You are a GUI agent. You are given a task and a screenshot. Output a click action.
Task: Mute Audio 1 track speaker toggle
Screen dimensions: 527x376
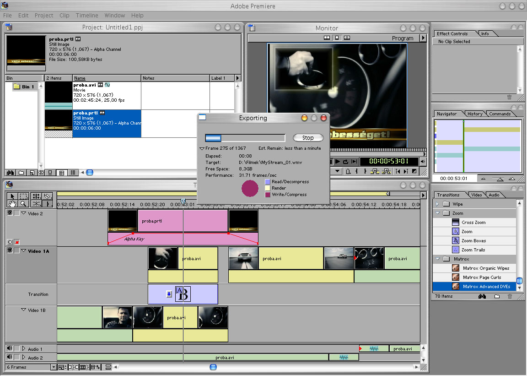coord(10,349)
